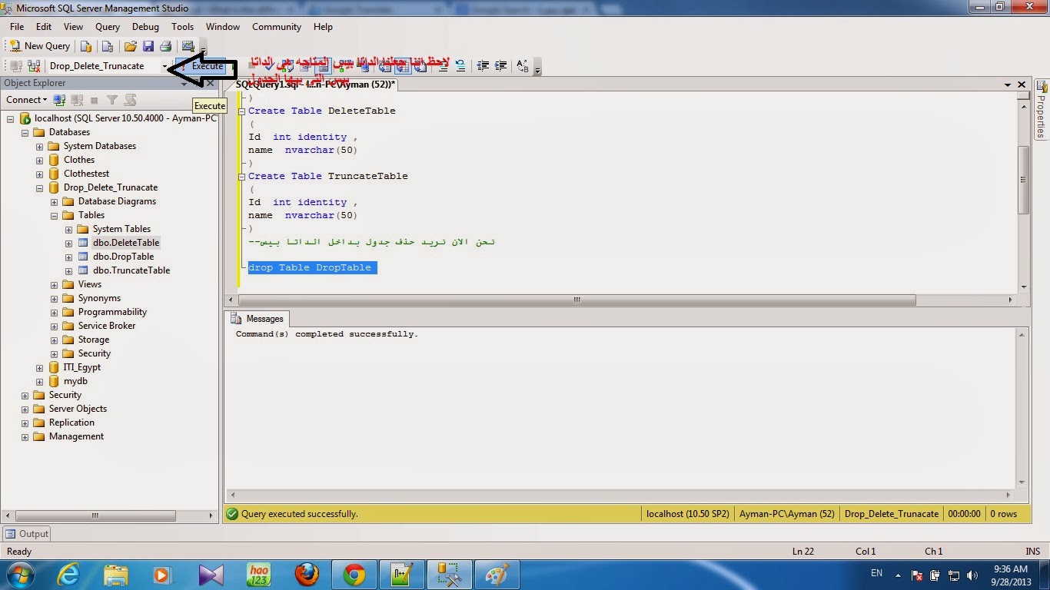1050x590 pixels.
Task: Open Firefox from the taskbar
Action: [x=307, y=575]
